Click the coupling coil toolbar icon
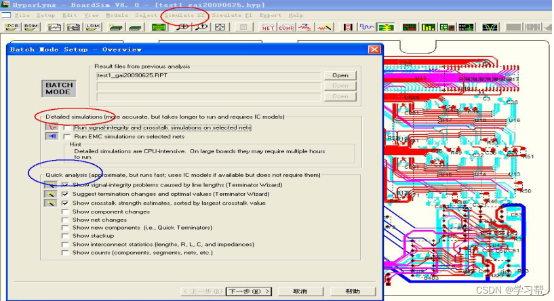Image resolution: width=554 pixels, height=301 pixels. 348,27
